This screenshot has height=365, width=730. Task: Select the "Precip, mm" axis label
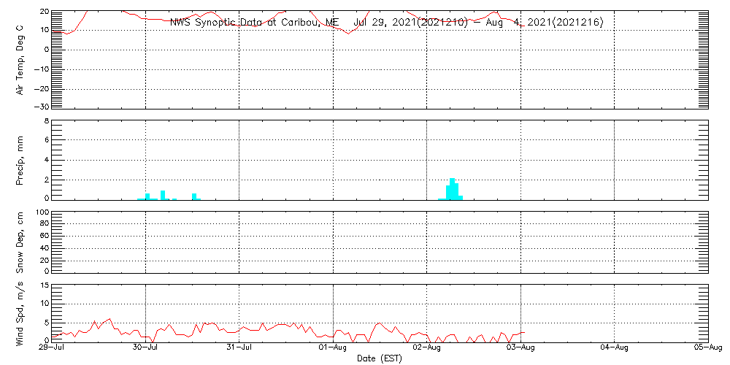20,159
